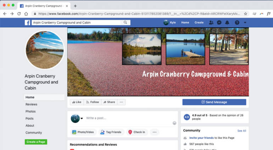Click the Photo/Video composer button
Screen dimensions: 273x150
83,132
